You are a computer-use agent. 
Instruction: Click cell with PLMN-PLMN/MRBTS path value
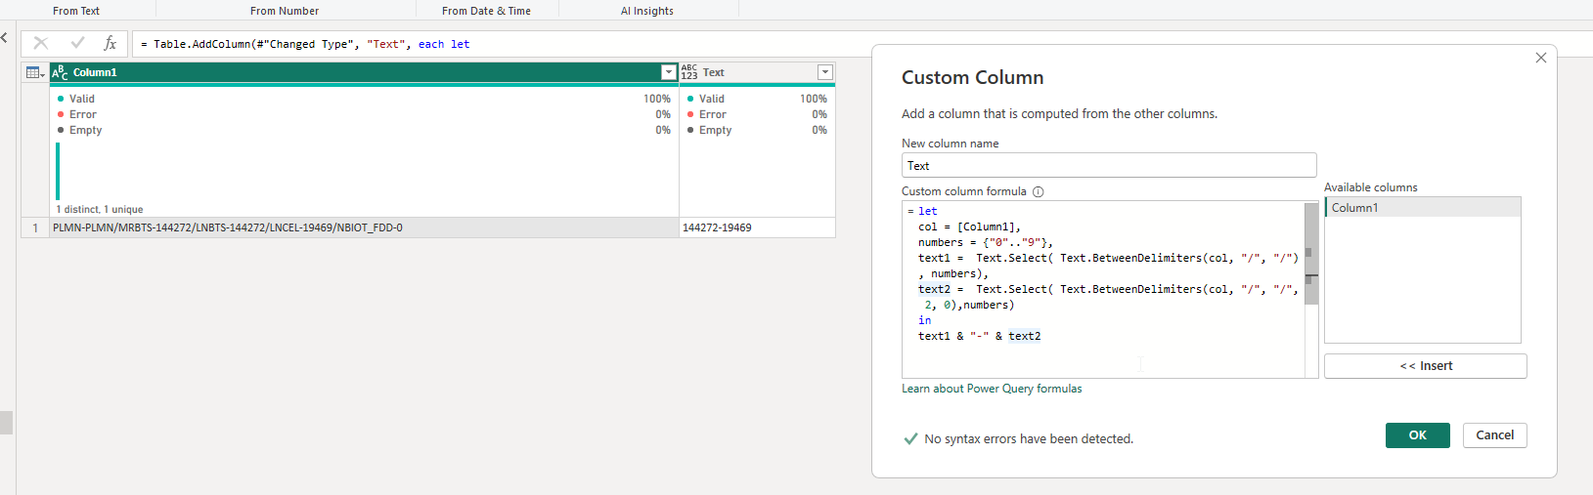[x=364, y=227]
